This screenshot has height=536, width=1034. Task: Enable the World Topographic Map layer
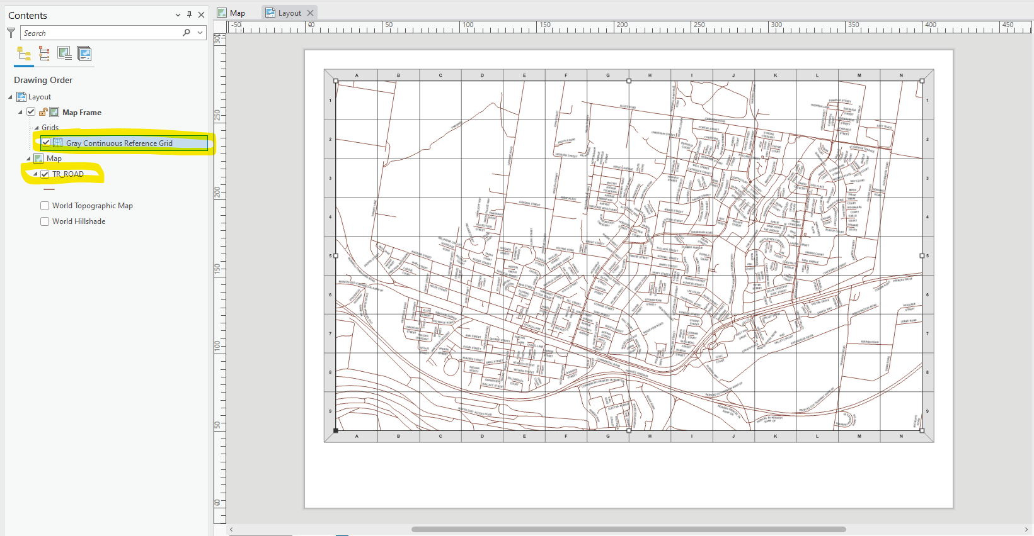pyautogui.click(x=45, y=206)
